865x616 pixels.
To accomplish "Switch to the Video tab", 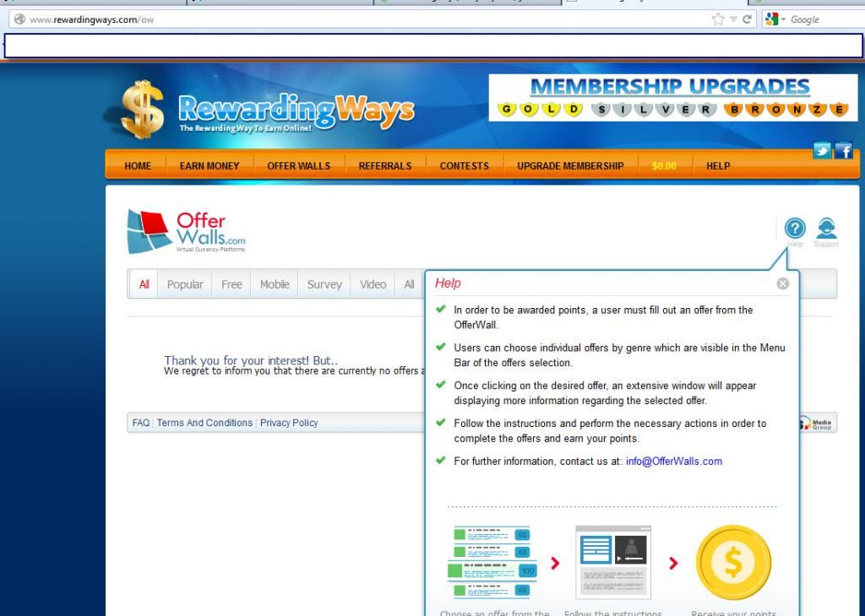I will pos(373,284).
